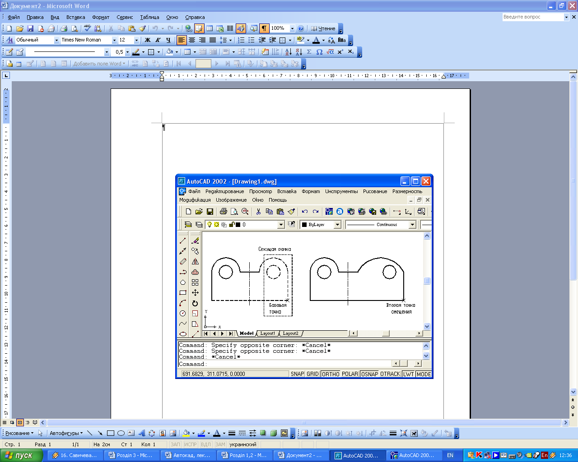
Task: Activate the Format Painter brush
Action: point(142,28)
